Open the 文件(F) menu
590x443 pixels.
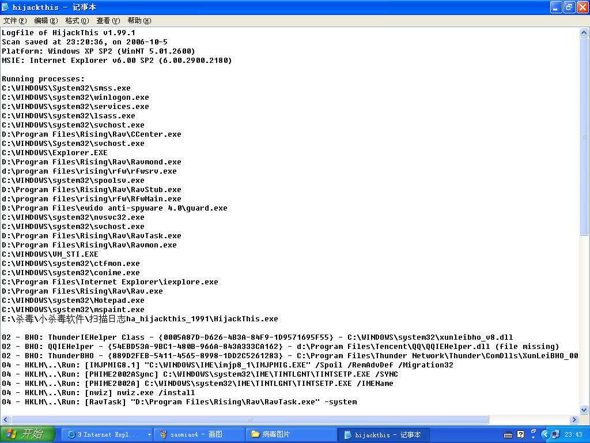pyautogui.click(x=14, y=21)
